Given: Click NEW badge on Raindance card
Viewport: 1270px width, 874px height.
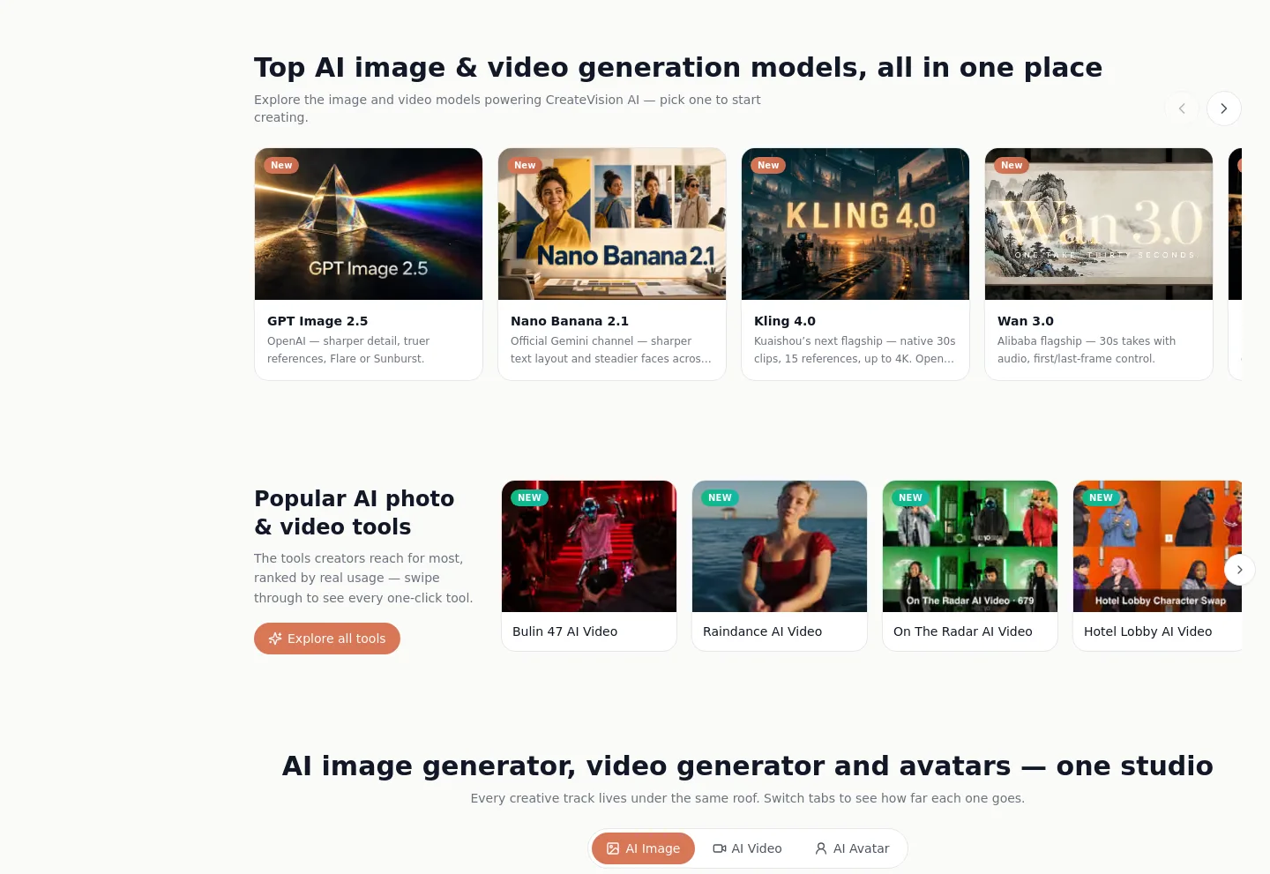Looking at the screenshot, I should coord(720,497).
